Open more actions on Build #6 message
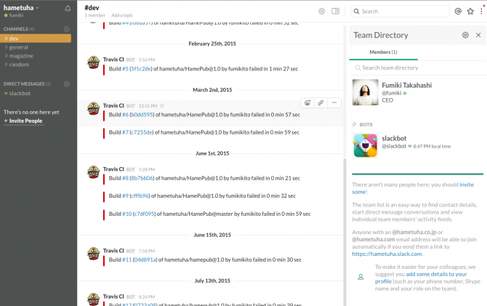The height and width of the screenshot is (306, 487). (334, 102)
